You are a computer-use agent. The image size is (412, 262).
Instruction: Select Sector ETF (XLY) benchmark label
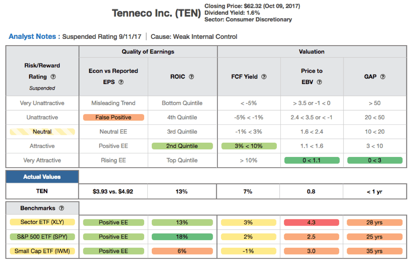42,222
